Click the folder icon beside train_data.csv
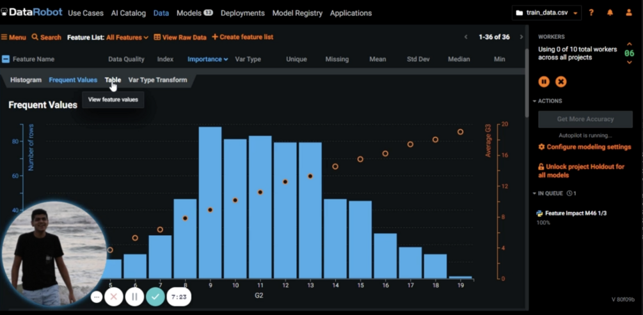Viewport: 643px width, 315px height. (519, 13)
